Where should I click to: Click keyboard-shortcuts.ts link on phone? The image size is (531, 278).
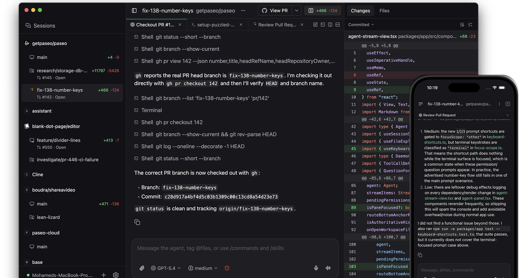(465, 139)
